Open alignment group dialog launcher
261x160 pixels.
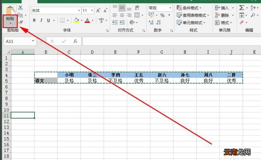[x=144, y=30]
